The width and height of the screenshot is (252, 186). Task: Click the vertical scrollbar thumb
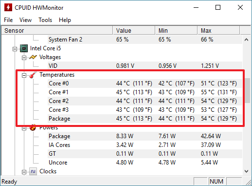coord(247,90)
